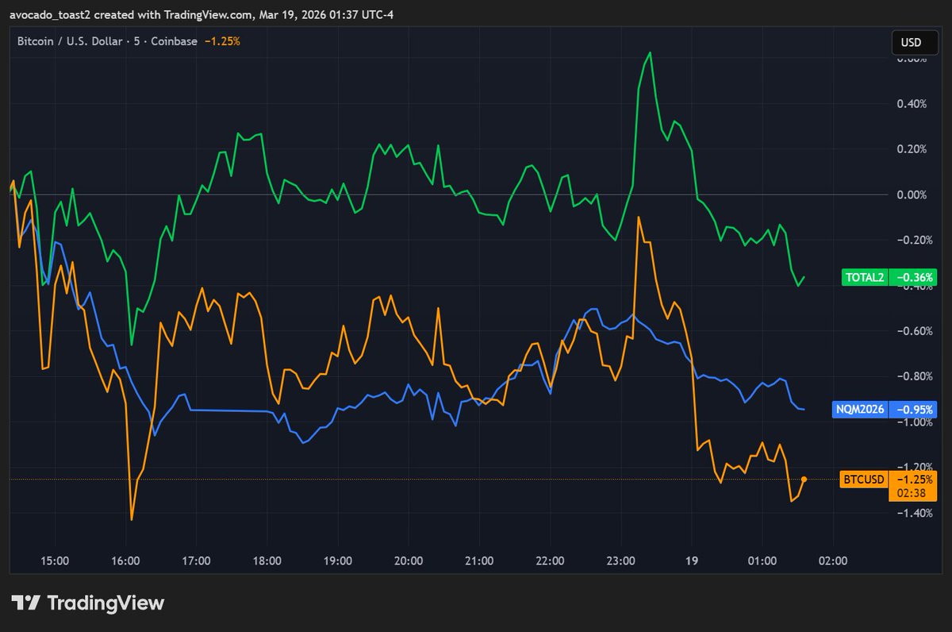Click the orange BTCUSD last-value dot
Image resolution: width=952 pixels, height=632 pixels.
pyautogui.click(x=804, y=479)
